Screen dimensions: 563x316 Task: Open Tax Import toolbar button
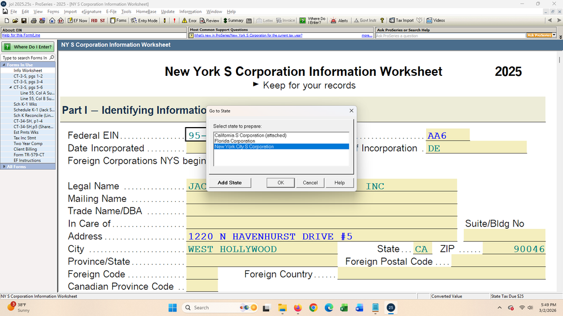(x=401, y=20)
